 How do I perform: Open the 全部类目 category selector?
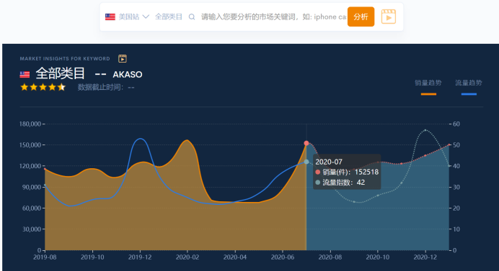tap(169, 17)
